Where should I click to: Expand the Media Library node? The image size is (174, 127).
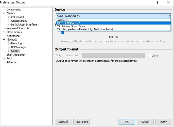coord(4,32)
